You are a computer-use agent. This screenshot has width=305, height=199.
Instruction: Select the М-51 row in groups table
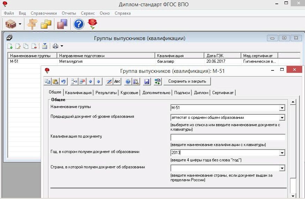(x=31, y=61)
